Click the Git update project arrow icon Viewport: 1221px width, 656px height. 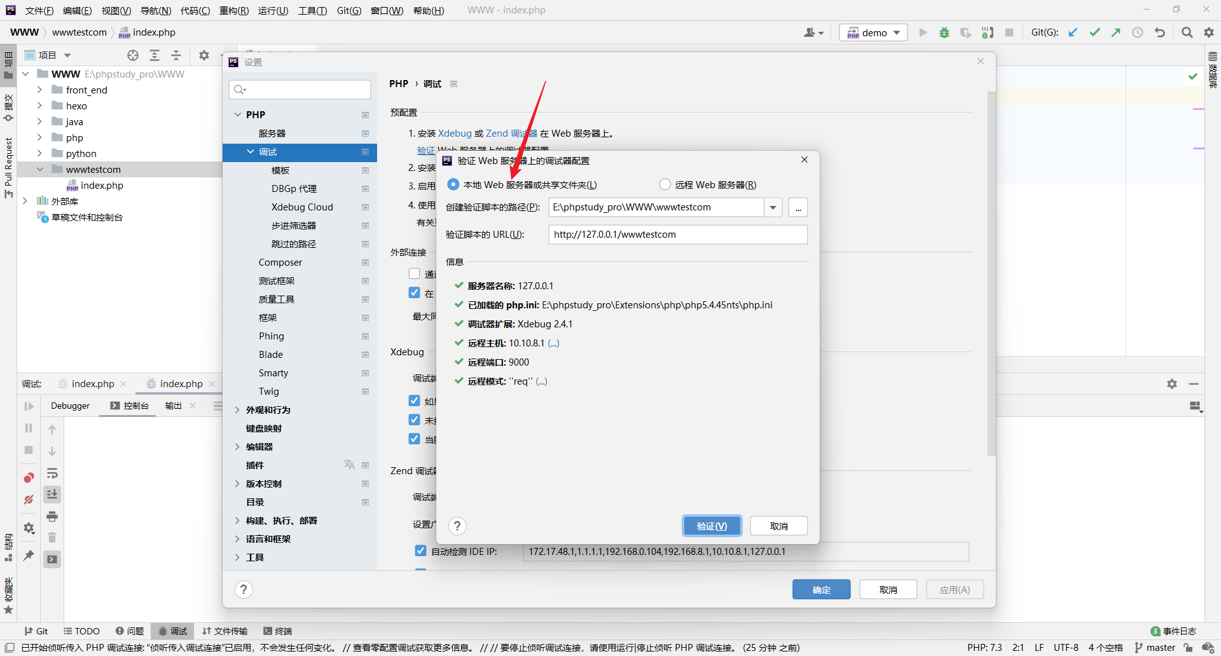pos(1073,32)
